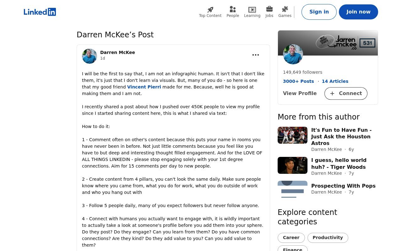
Task: Open the LinkedIn logo home link
Action: [40, 12]
